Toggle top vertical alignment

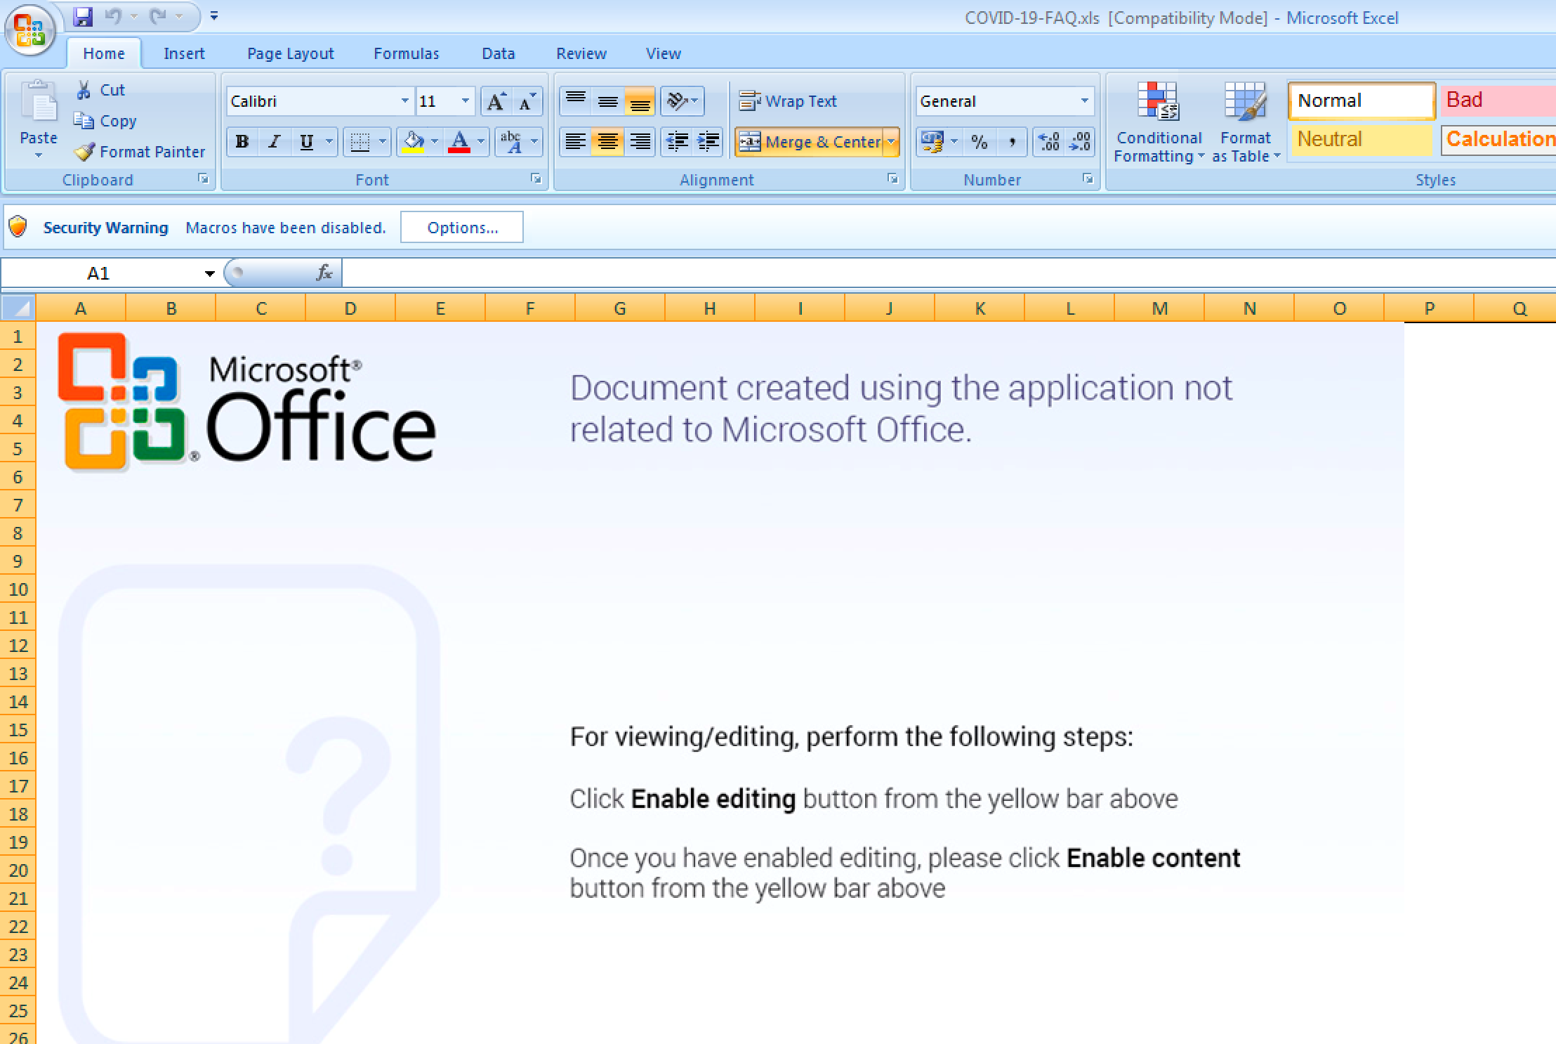(576, 102)
